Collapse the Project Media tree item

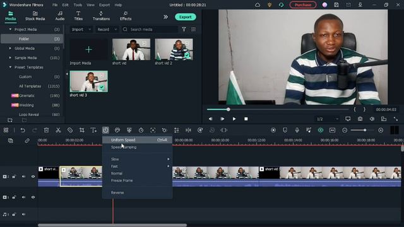click(x=10, y=30)
